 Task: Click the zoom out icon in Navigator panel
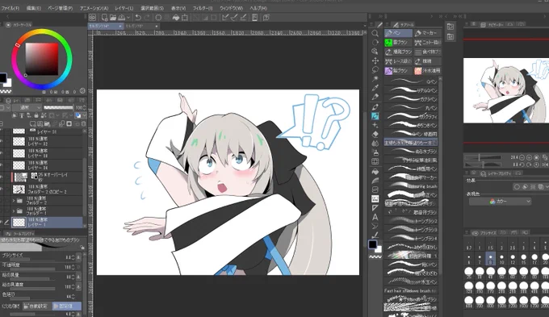(x=522, y=158)
